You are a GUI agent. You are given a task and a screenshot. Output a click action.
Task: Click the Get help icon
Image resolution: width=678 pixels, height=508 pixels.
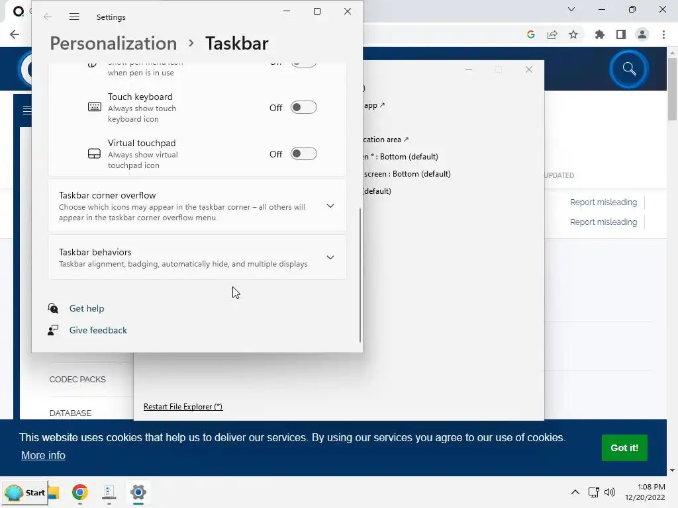point(53,308)
